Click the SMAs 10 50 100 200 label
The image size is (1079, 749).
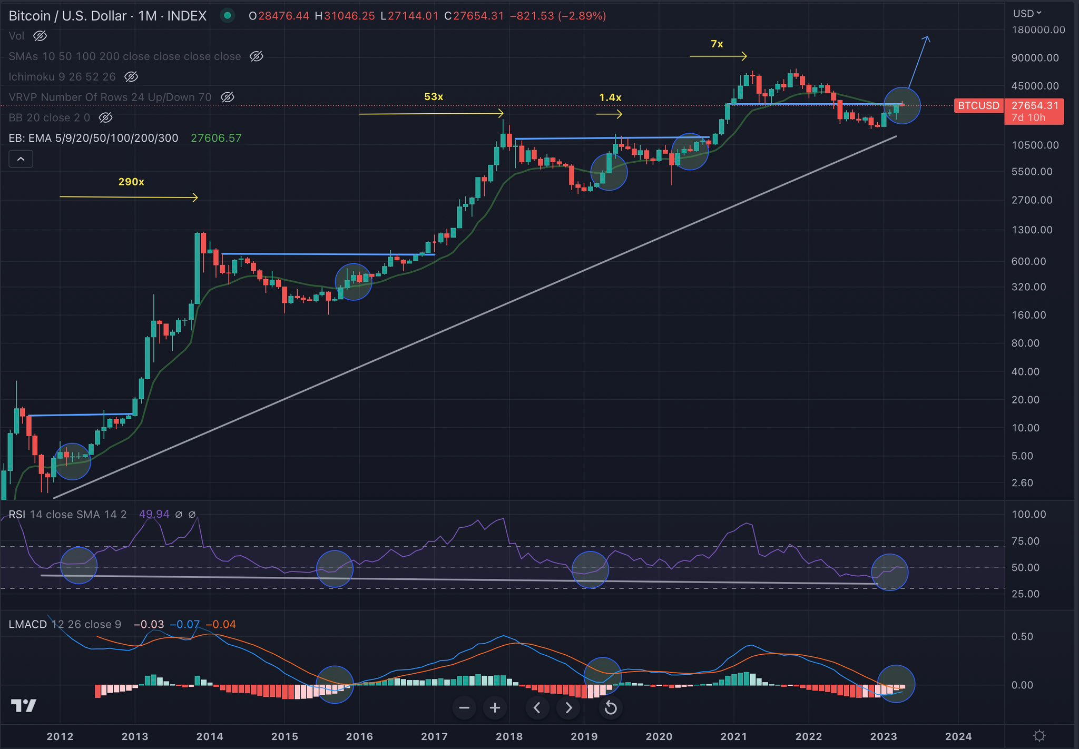pos(125,56)
